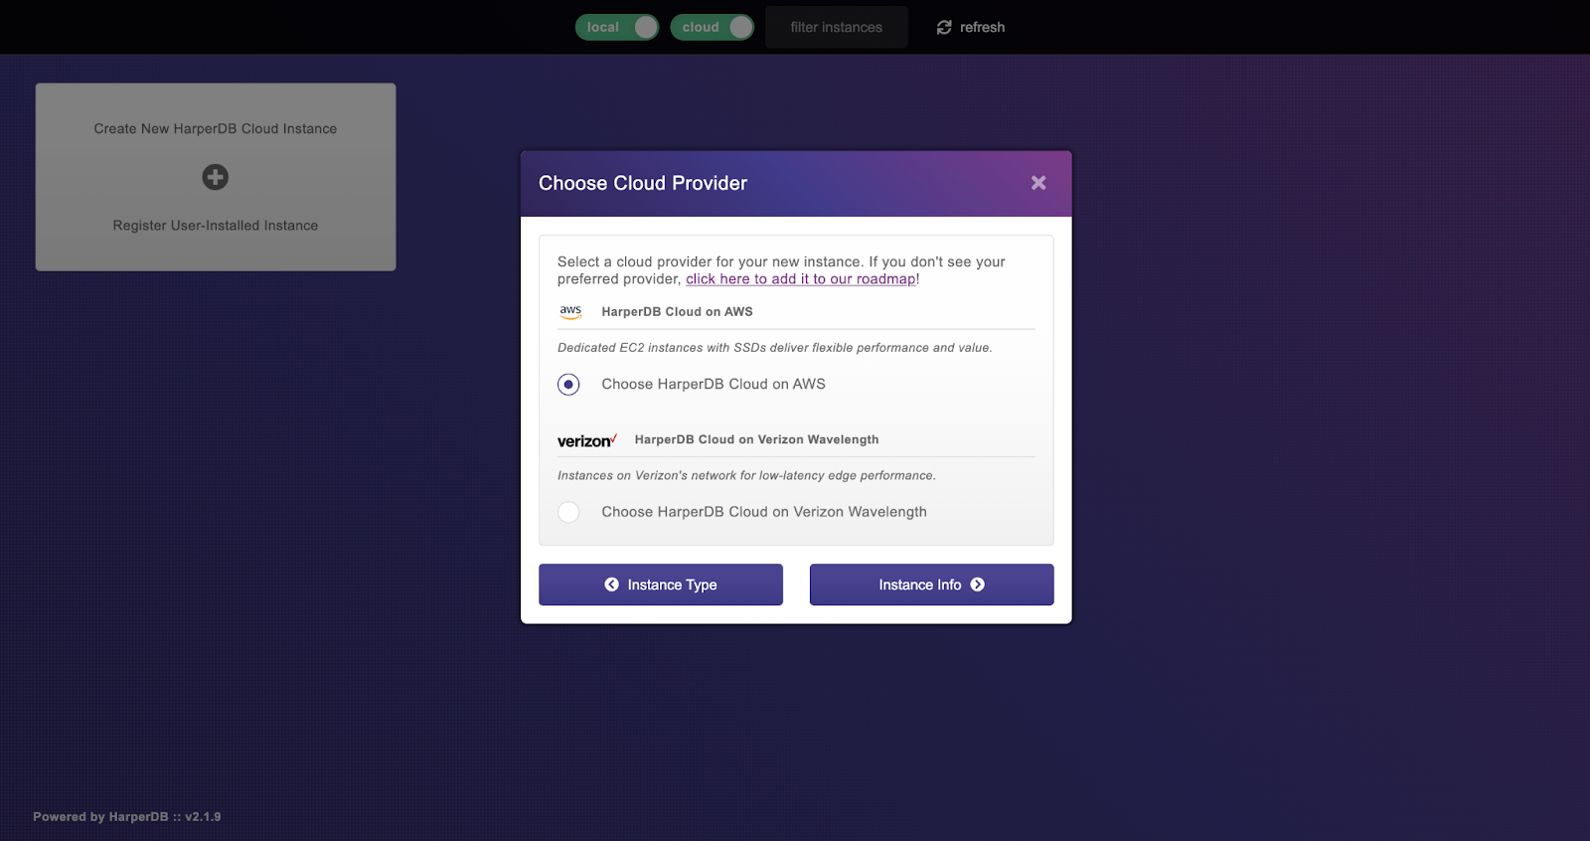Click the AWS logo icon

point(570,312)
